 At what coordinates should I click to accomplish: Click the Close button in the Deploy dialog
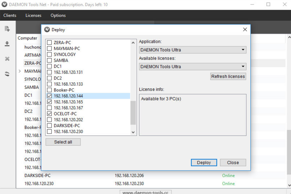233,162
